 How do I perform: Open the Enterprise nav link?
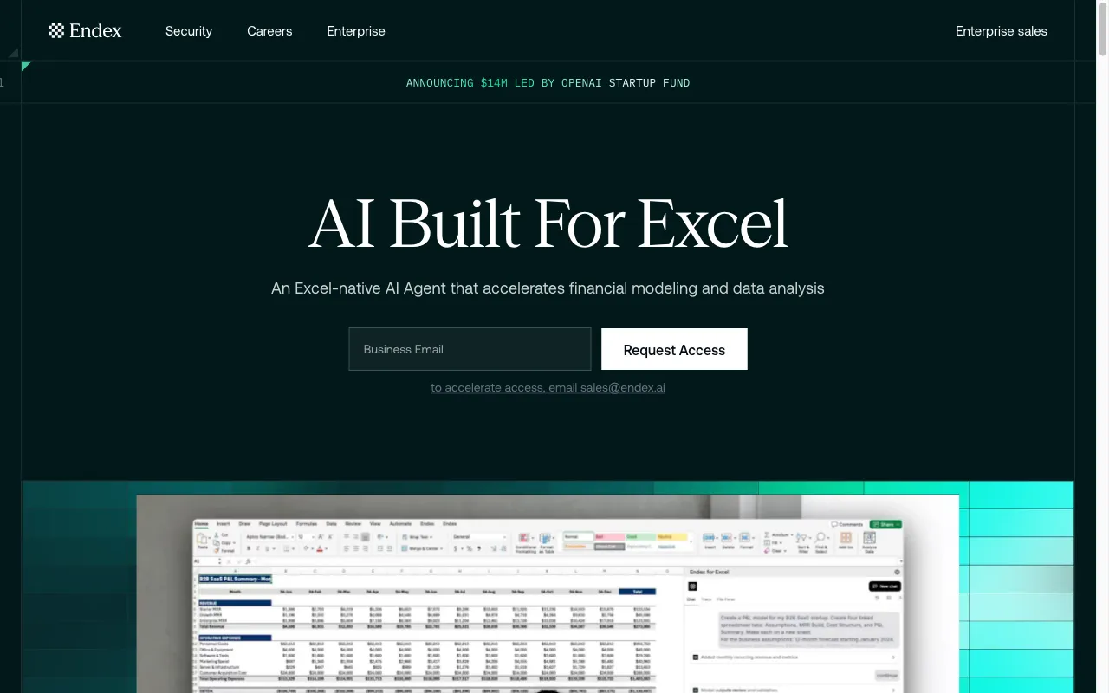pos(356,31)
